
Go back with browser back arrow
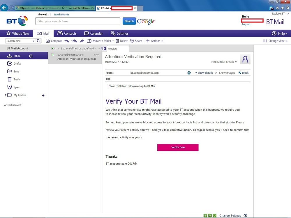pyautogui.click(x=4, y=8)
